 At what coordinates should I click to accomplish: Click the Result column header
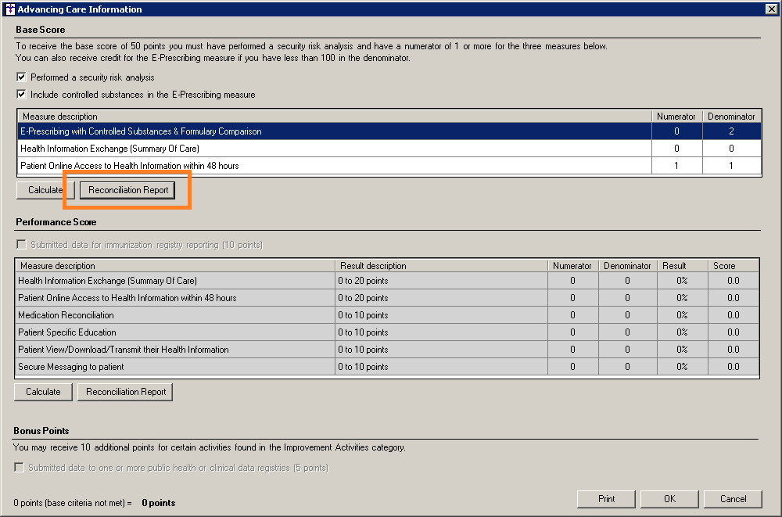point(682,266)
